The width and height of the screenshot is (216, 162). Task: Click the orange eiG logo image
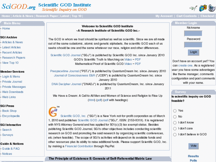pos(54,111)
